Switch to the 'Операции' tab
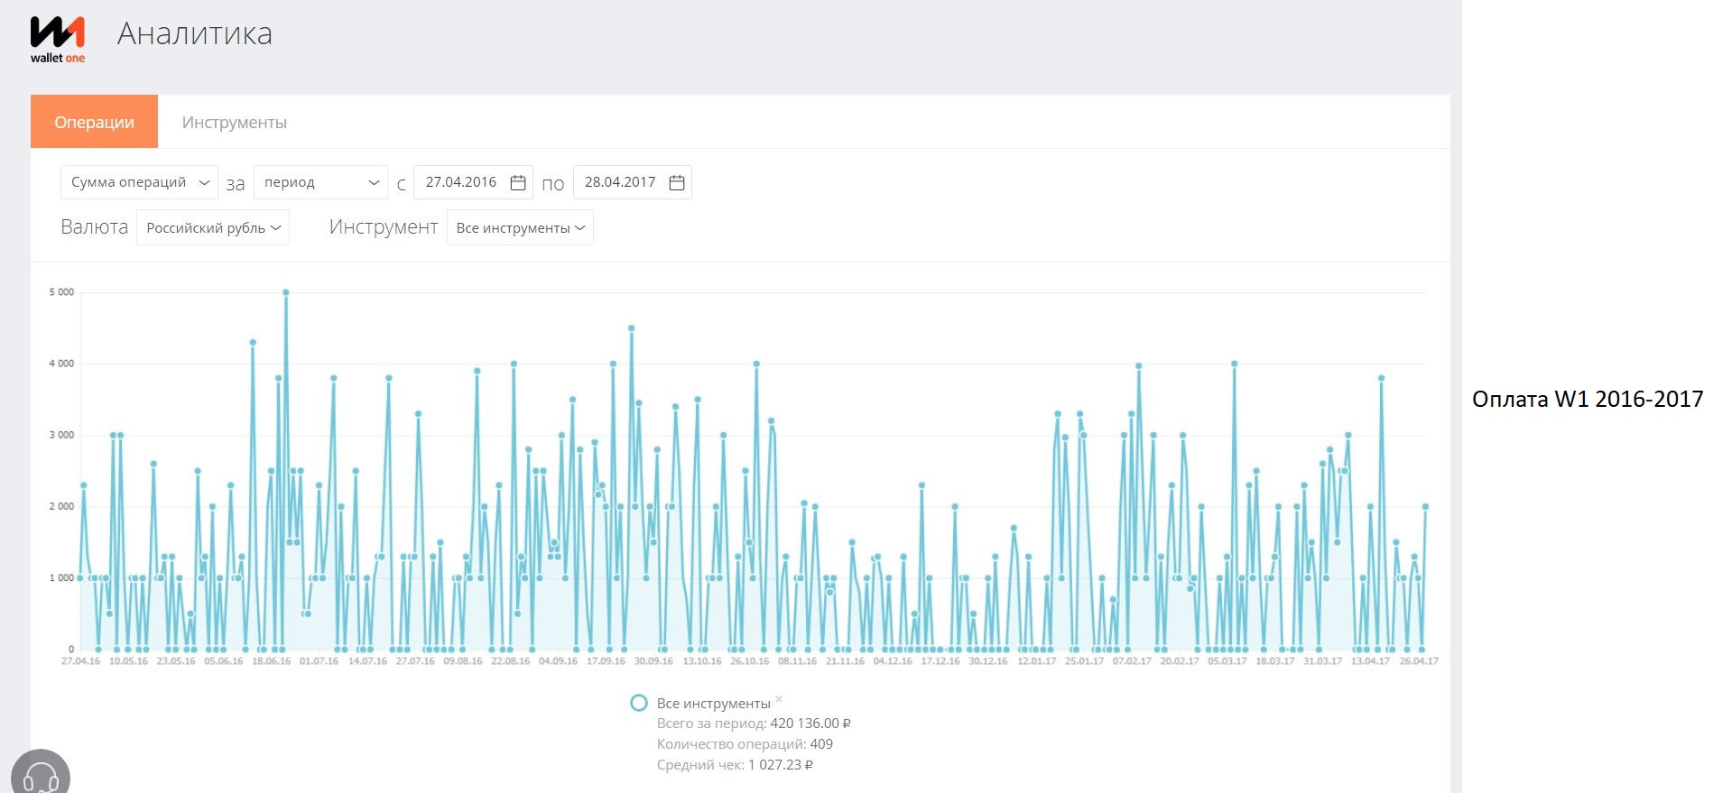This screenshot has width=1713, height=793. click(x=94, y=122)
